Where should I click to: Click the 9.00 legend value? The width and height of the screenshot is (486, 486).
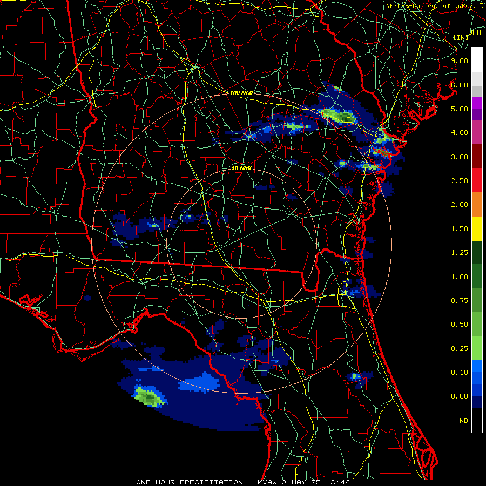coord(460,60)
